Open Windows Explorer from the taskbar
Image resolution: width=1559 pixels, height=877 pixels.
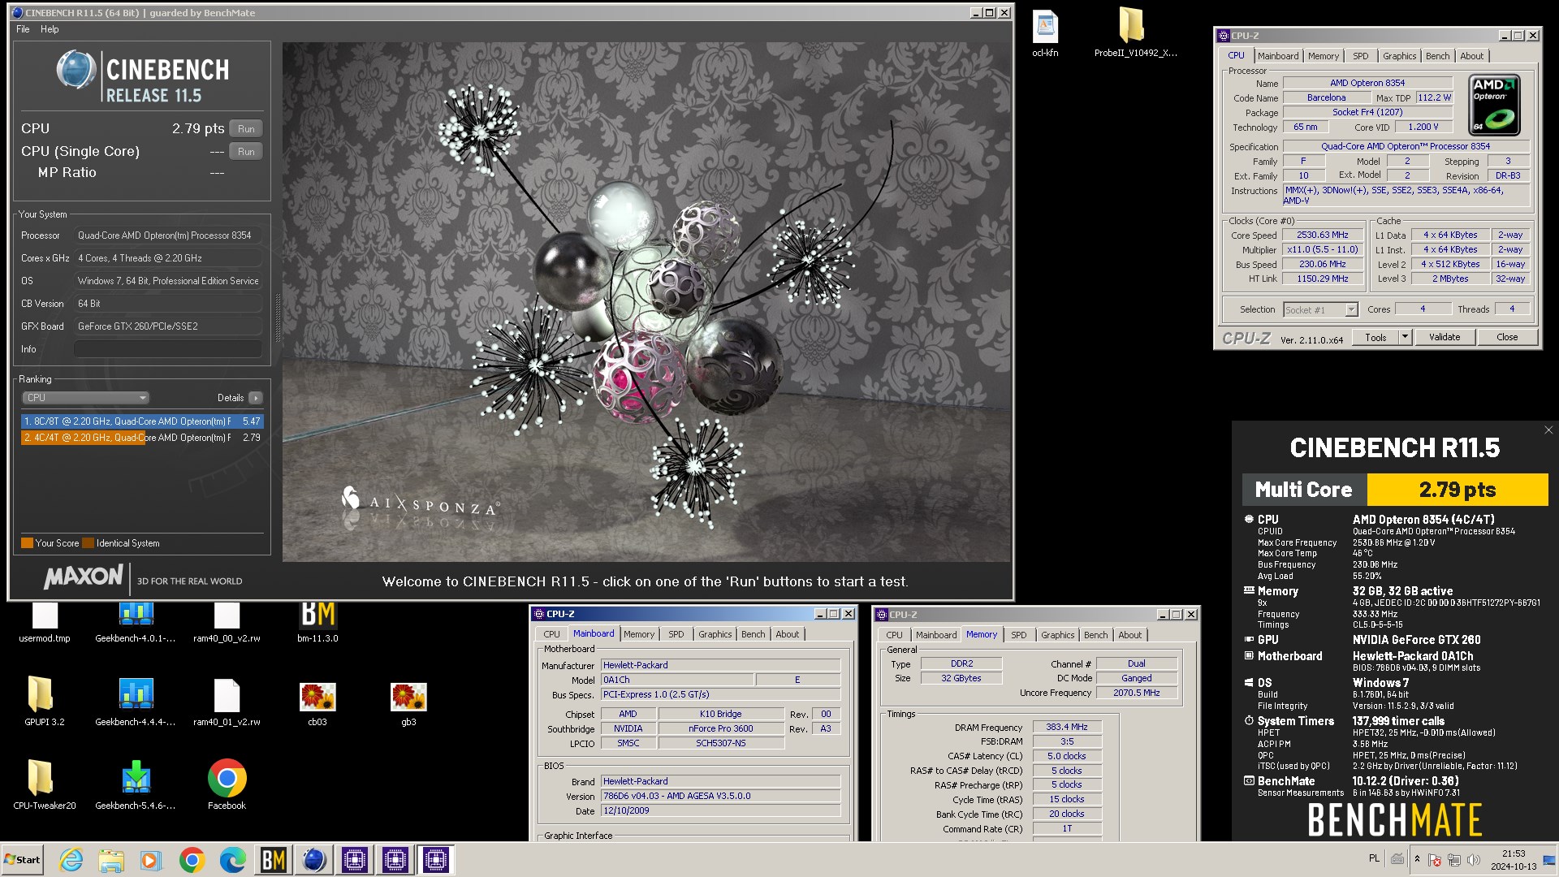coord(111,860)
